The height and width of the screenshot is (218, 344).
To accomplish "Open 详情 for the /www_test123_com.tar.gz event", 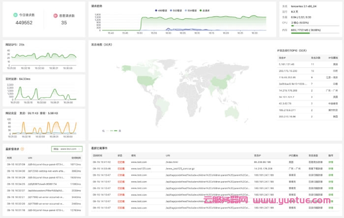I will [x=331, y=168].
